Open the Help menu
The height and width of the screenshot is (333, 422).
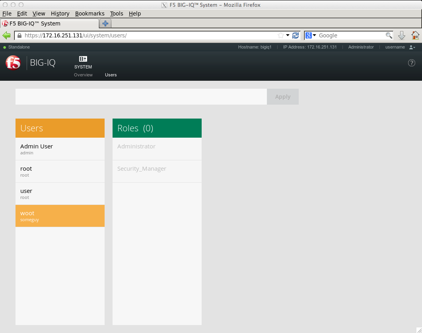(x=135, y=14)
